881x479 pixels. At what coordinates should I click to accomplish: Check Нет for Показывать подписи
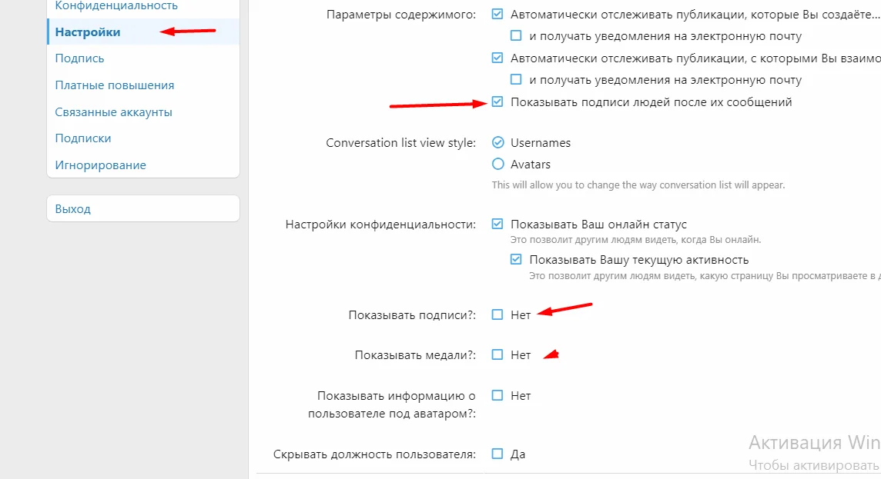(x=497, y=314)
